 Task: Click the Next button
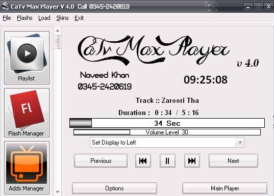tap(233, 161)
